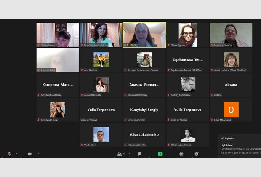The height and width of the screenshot is (177, 261).
Task: Open the Reactions icon in toolbar
Action: [x=196, y=154]
